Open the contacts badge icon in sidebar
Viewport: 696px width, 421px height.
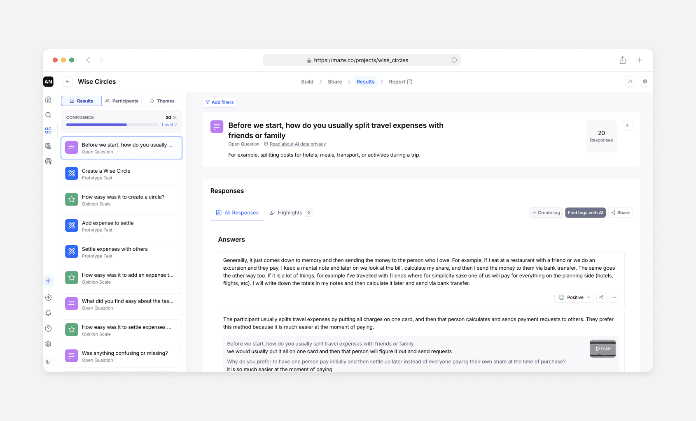tap(48, 146)
